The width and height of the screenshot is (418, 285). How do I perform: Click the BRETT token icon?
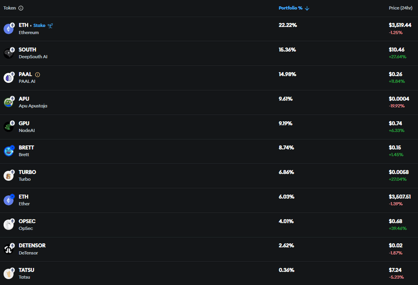tap(9, 151)
